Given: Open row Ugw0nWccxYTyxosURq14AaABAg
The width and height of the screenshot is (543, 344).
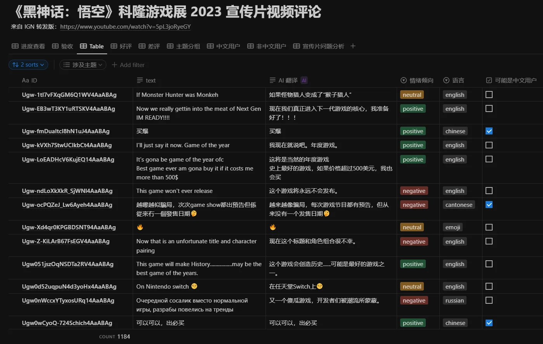Looking at the screenshot, I should click(68, 300).
